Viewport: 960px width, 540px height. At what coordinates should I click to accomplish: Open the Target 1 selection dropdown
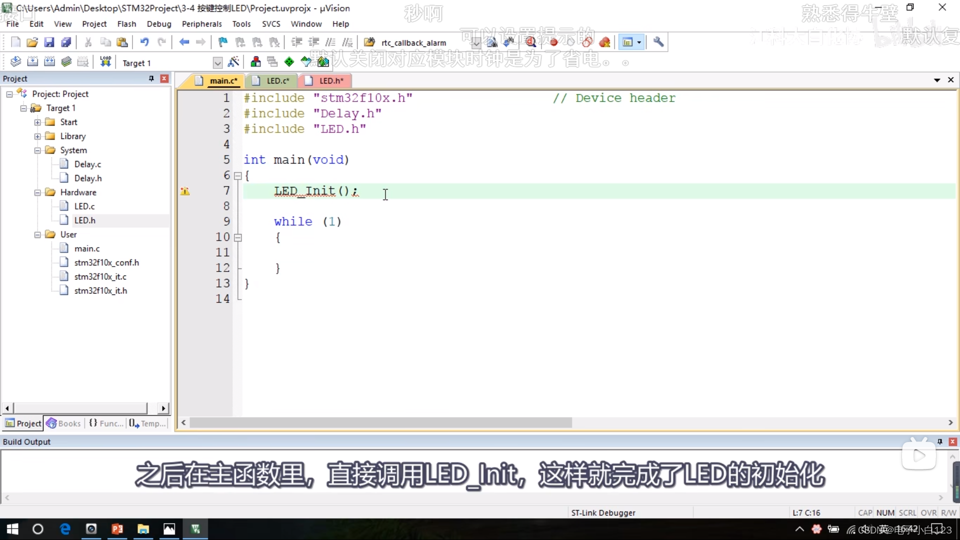217,63
